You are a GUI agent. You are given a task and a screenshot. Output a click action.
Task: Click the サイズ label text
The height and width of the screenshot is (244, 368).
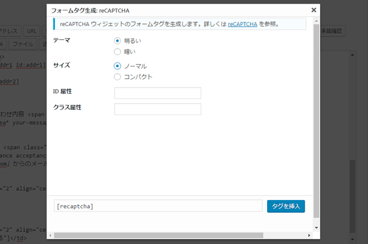coord(62,65)
